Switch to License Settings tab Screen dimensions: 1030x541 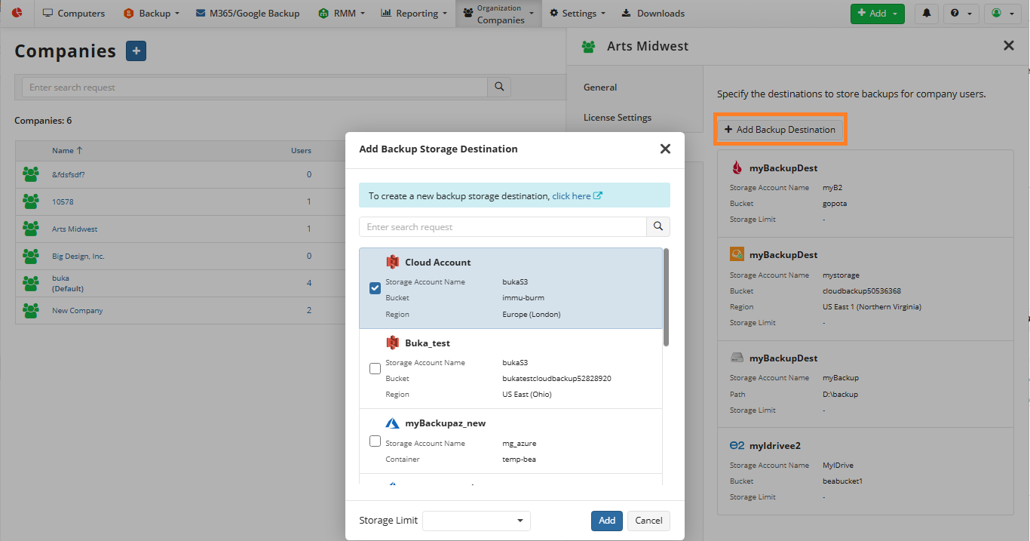(x=617, y=118)
